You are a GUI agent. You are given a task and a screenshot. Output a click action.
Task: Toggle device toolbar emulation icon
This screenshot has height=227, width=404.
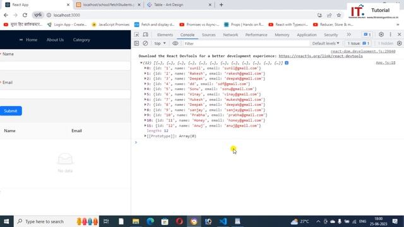(x=146, y=35)
